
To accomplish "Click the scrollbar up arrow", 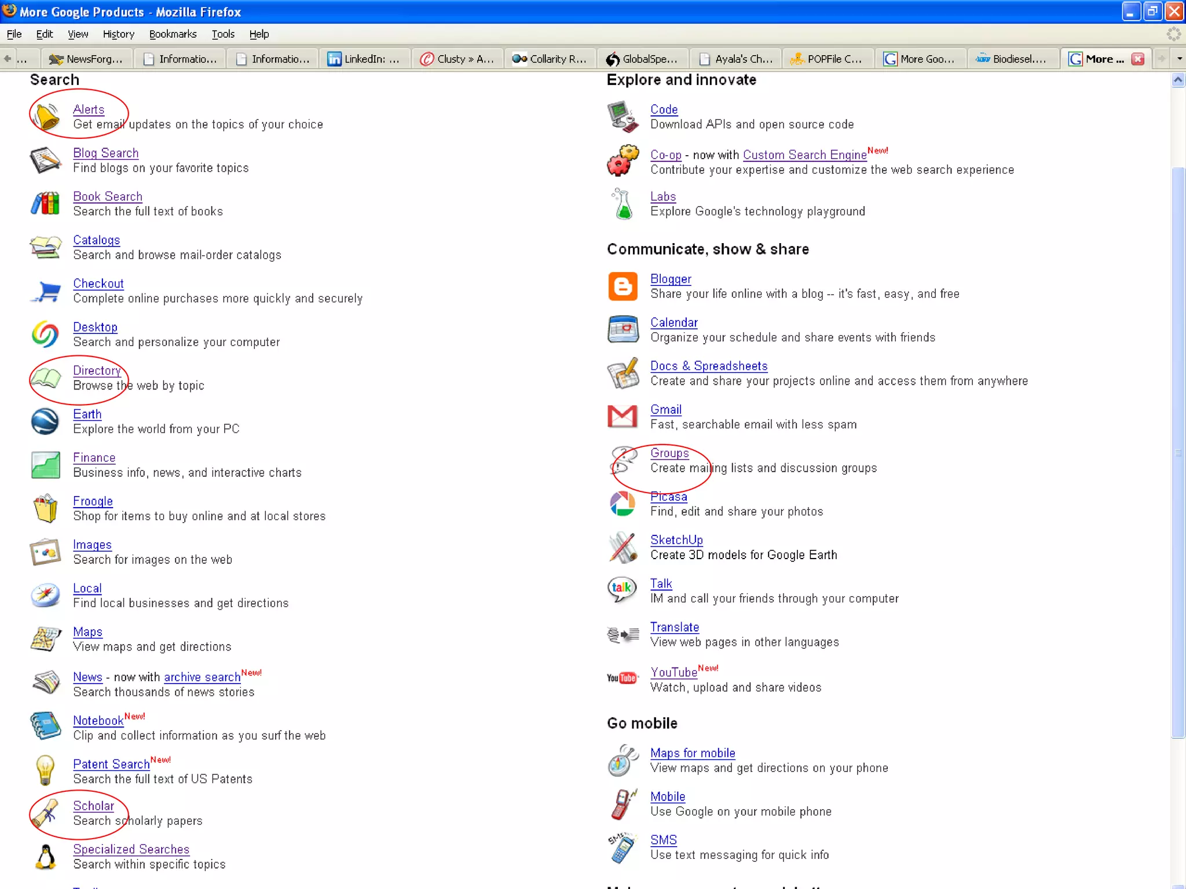I will (1178, 80).
